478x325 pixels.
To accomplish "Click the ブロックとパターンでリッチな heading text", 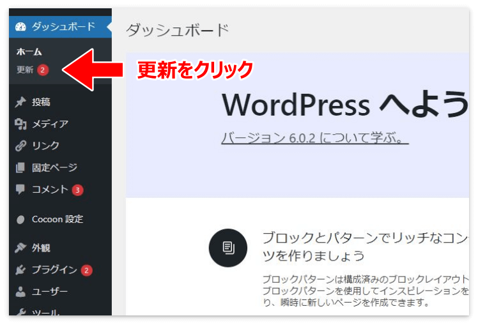I will coord(366,246).
